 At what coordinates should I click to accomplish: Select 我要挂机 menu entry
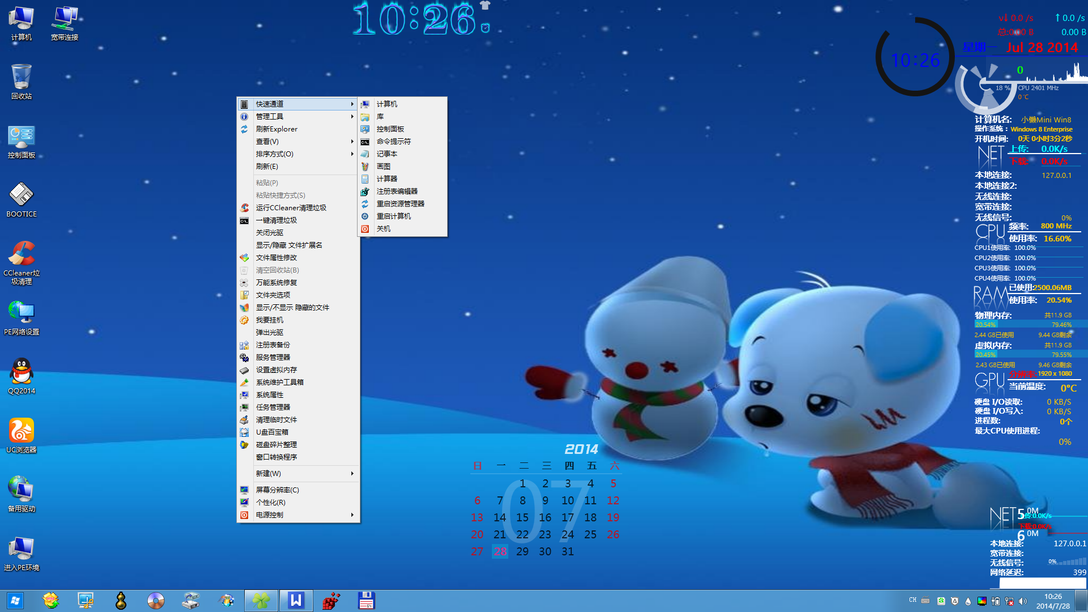click(298, 320)
